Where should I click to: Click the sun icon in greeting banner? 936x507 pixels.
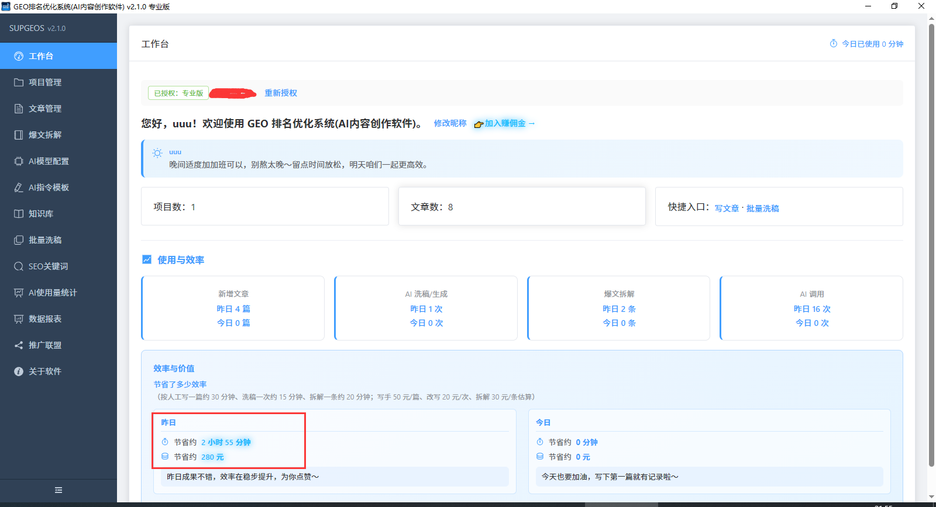coord(157,153)
